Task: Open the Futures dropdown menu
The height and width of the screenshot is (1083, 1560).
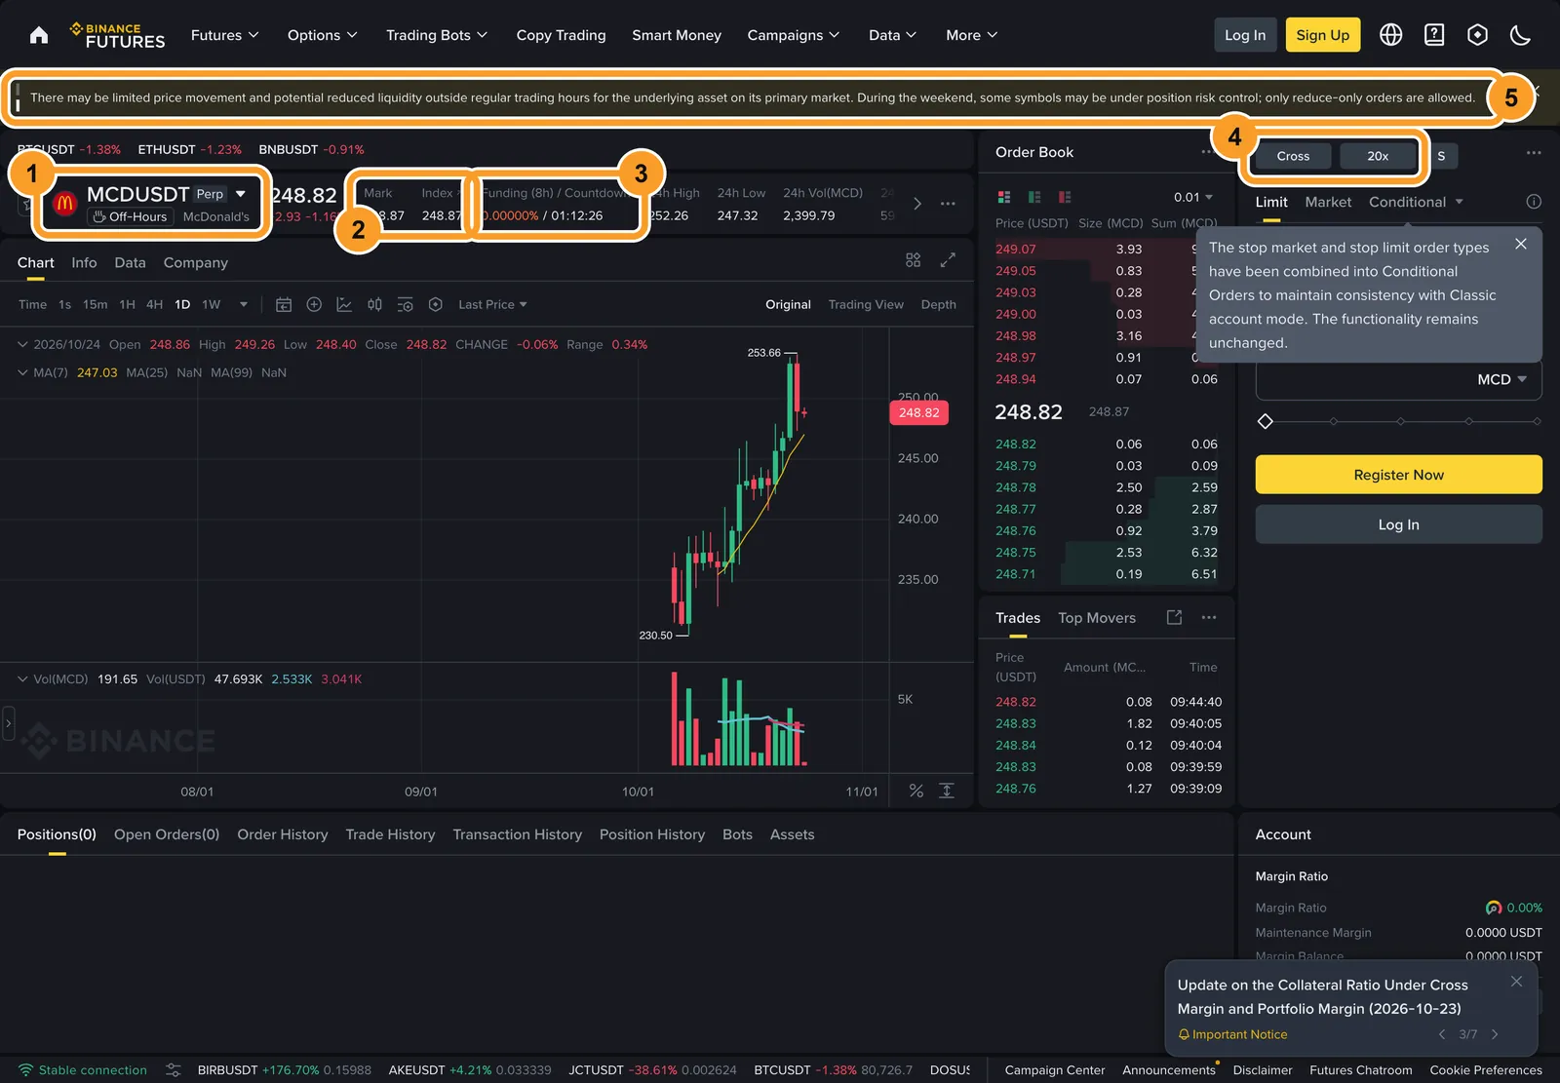Action: click(x=225, y=35)
